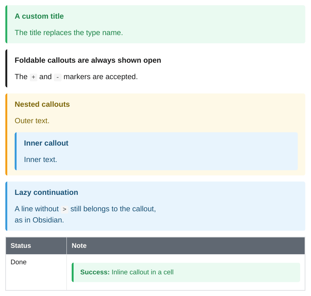311x296 pixels.
Task: Click the 'Done' table cell
Action: tap(36, 272)
